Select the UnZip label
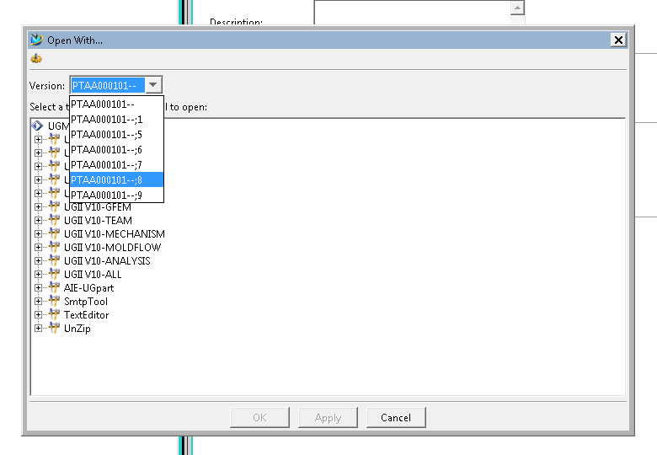The image size is (657, 455). click(x=77, y=328)
